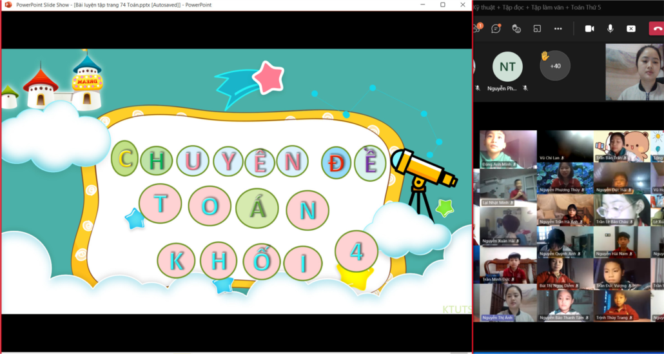This screenshot has width=664, height=354.
Task: Mute or unmute the microphone
Action: point(610,28)
